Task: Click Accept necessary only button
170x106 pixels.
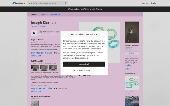Action: point(84,70)
